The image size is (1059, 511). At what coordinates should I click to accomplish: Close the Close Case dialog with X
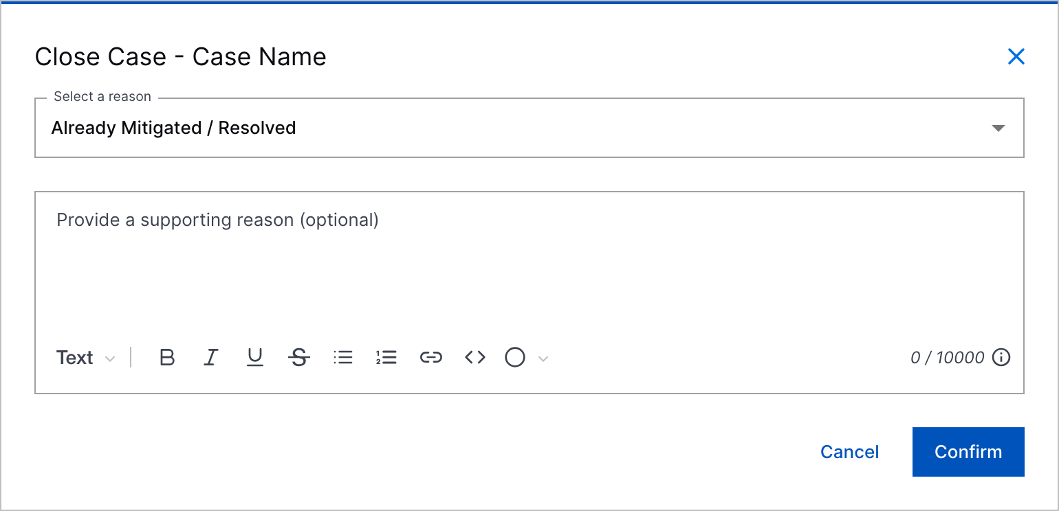[1016, 56]
